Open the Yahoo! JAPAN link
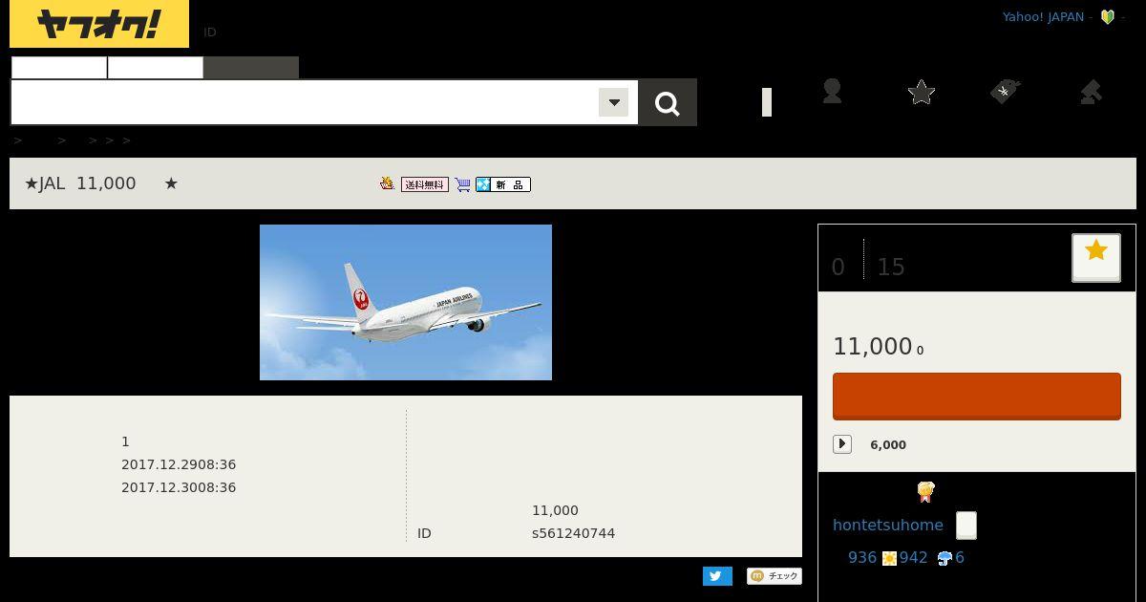 [x=1043, y=16]
